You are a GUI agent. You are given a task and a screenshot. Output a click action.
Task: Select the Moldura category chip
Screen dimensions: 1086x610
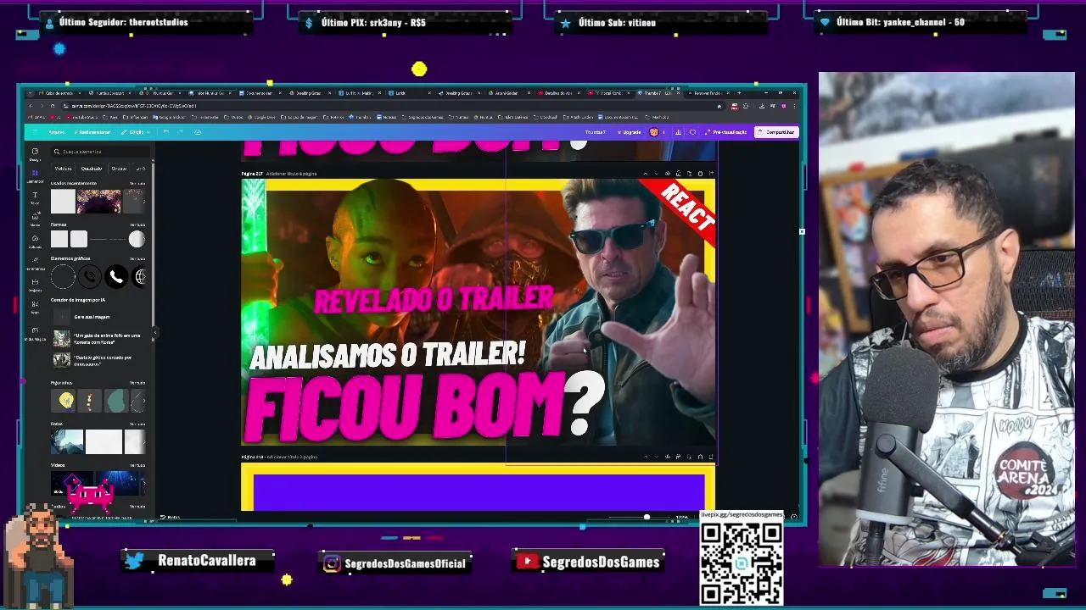pos(63,169)
